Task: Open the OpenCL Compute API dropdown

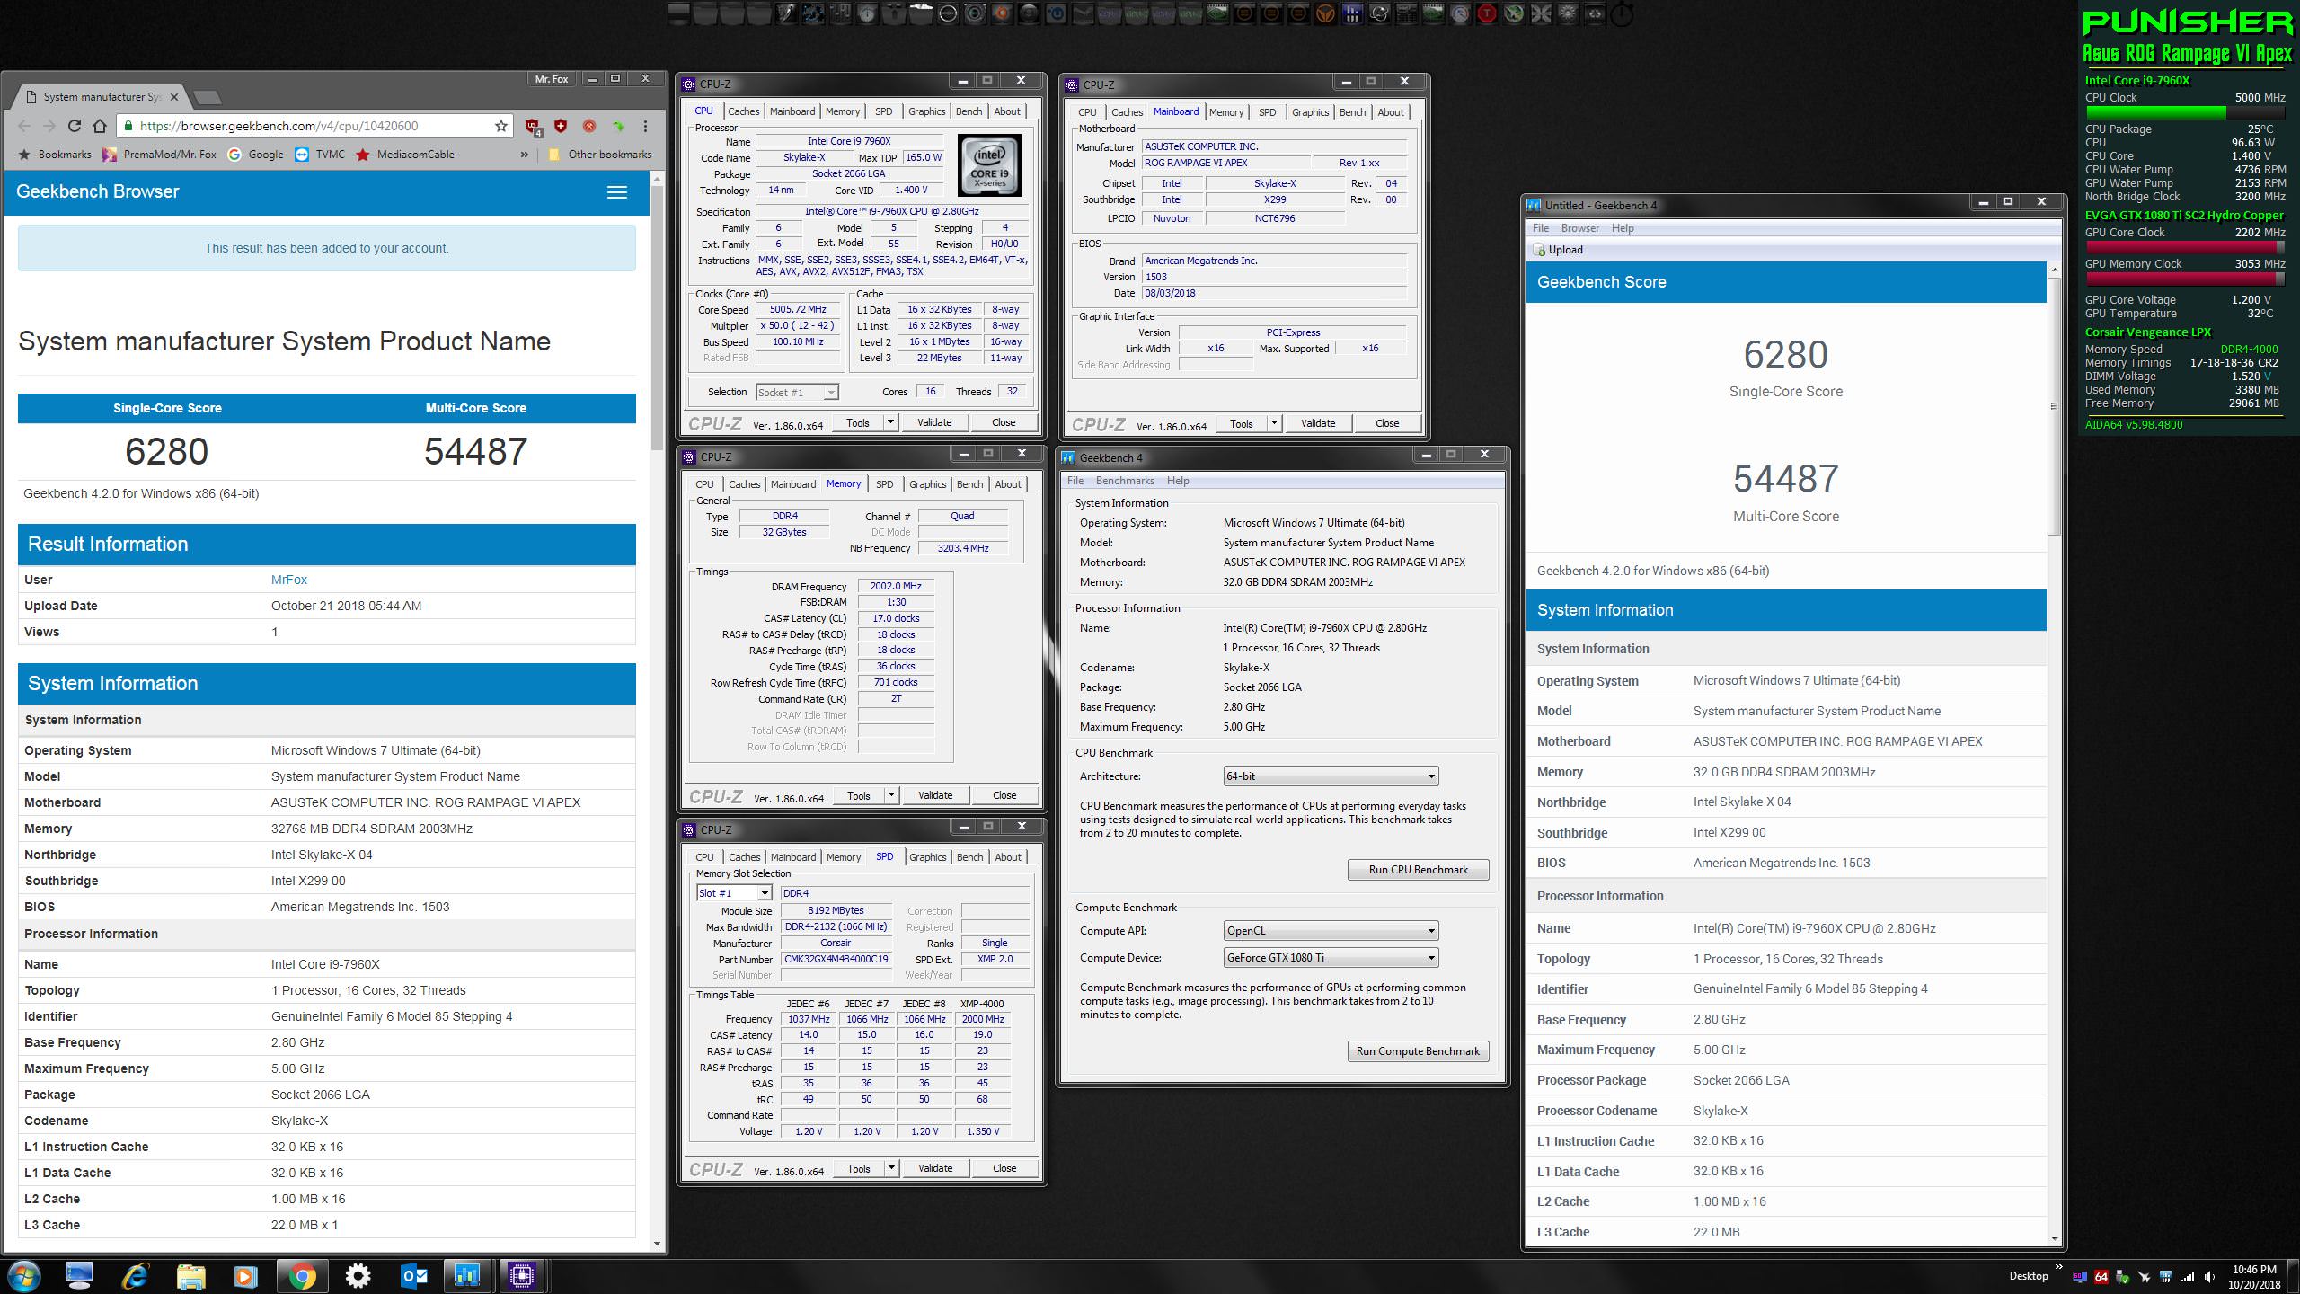Action: coord(1331,931)
